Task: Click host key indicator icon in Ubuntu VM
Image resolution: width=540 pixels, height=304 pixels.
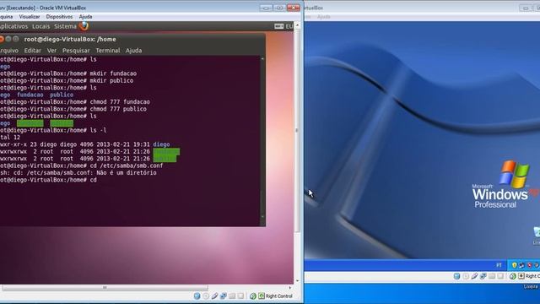Action: click(262, 296)
